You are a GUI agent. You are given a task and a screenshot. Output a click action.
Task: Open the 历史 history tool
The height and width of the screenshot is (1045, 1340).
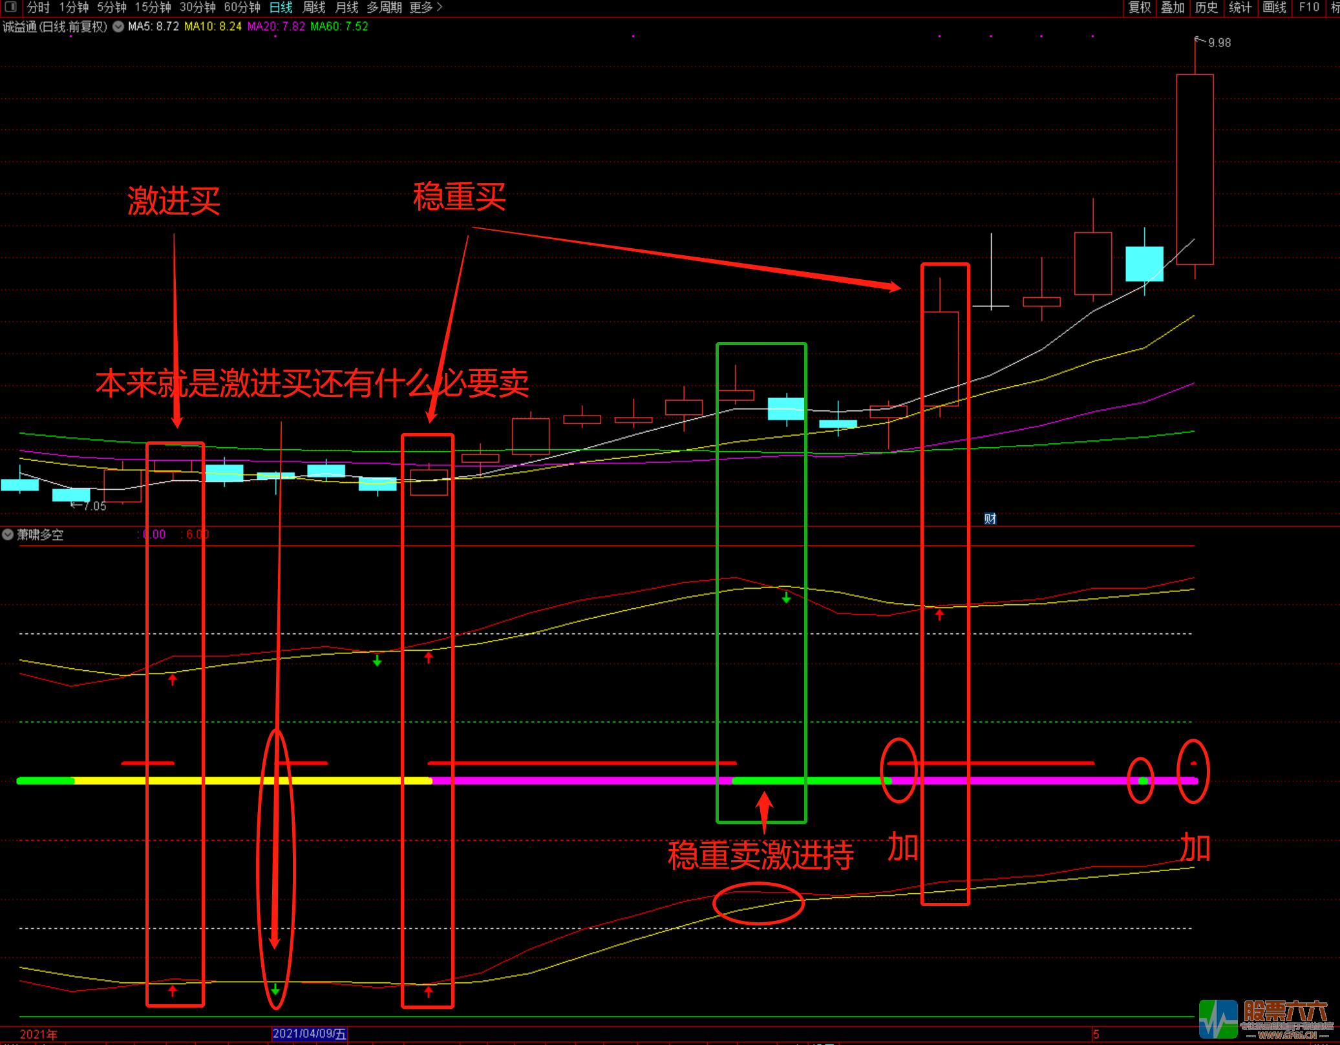pos(1206,7)
